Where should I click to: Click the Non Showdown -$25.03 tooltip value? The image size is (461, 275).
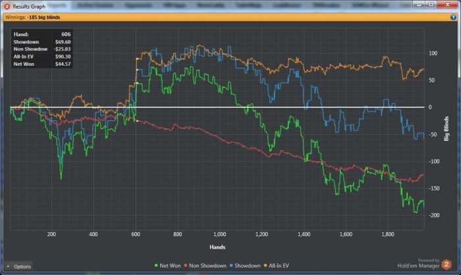(62, 49)
